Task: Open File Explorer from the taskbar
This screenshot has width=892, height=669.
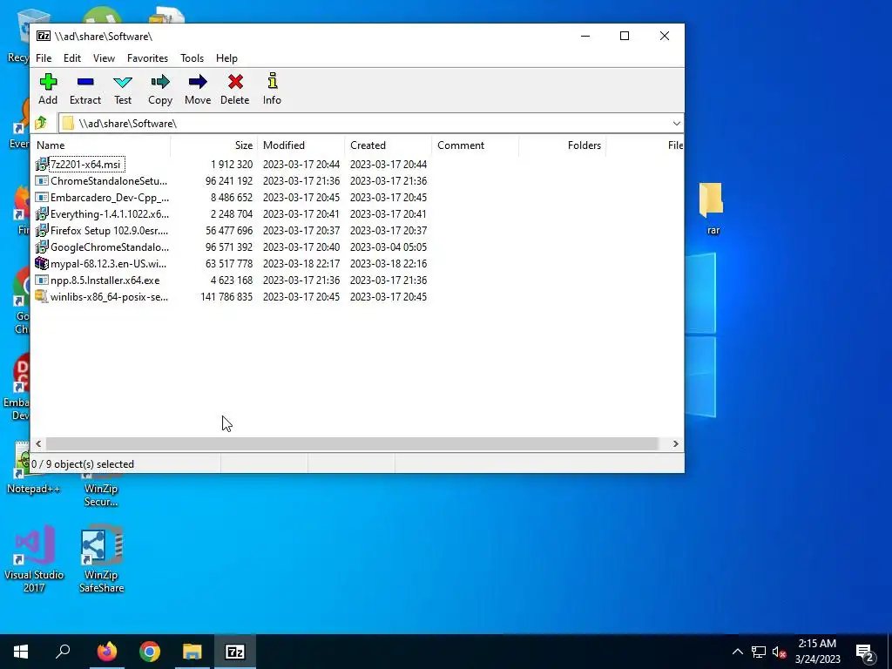Action: tap(193, 652)
